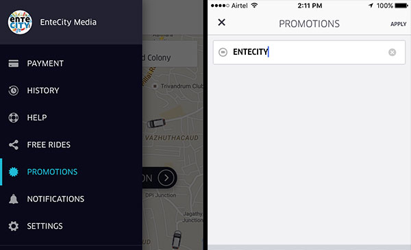Tap the circled arrow button on map

(x=166, y=178)
